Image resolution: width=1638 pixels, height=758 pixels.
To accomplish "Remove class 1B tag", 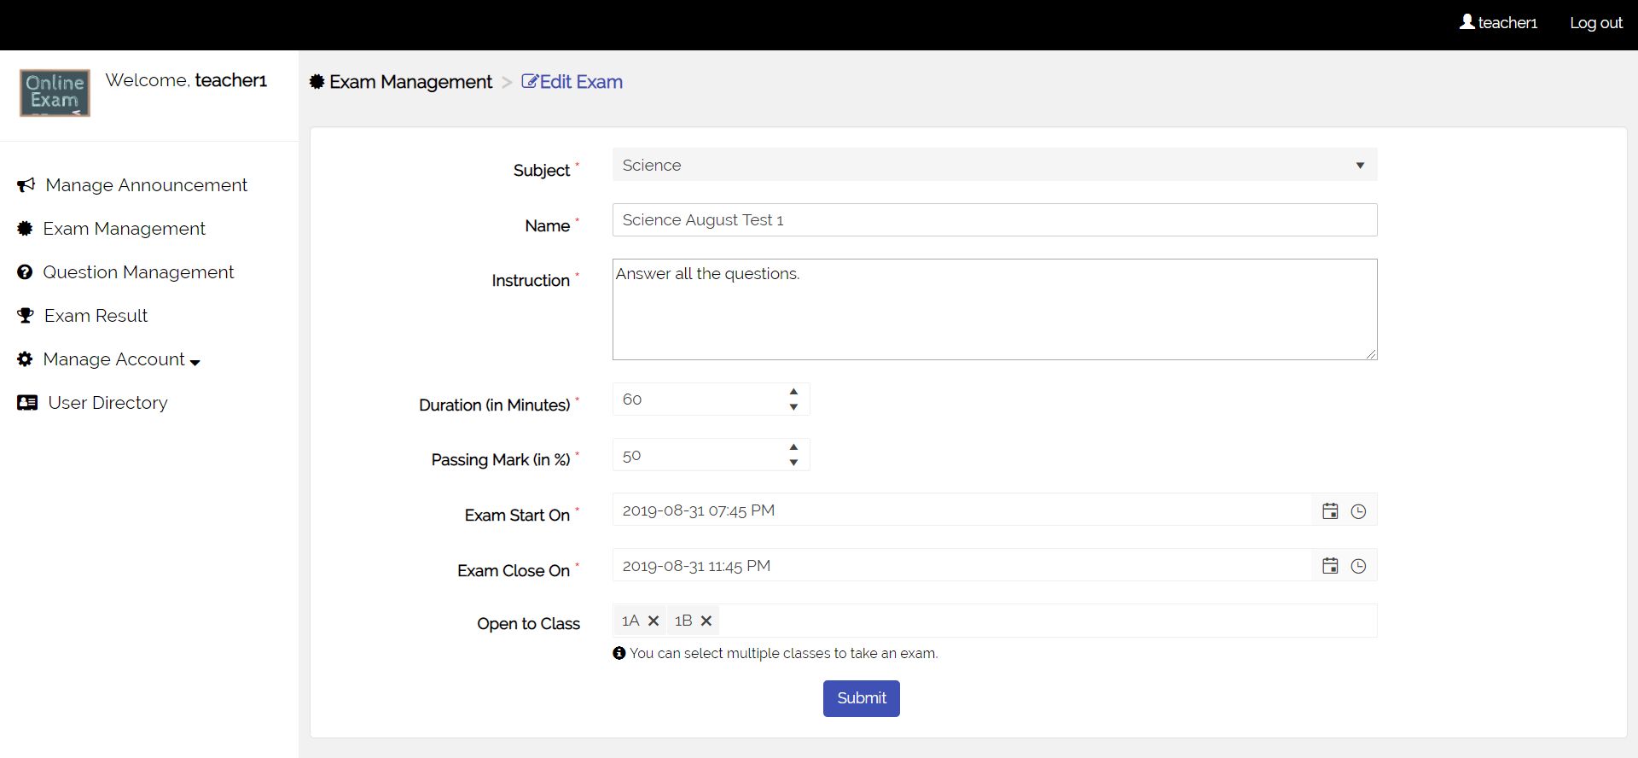I will tap(706, 621).
